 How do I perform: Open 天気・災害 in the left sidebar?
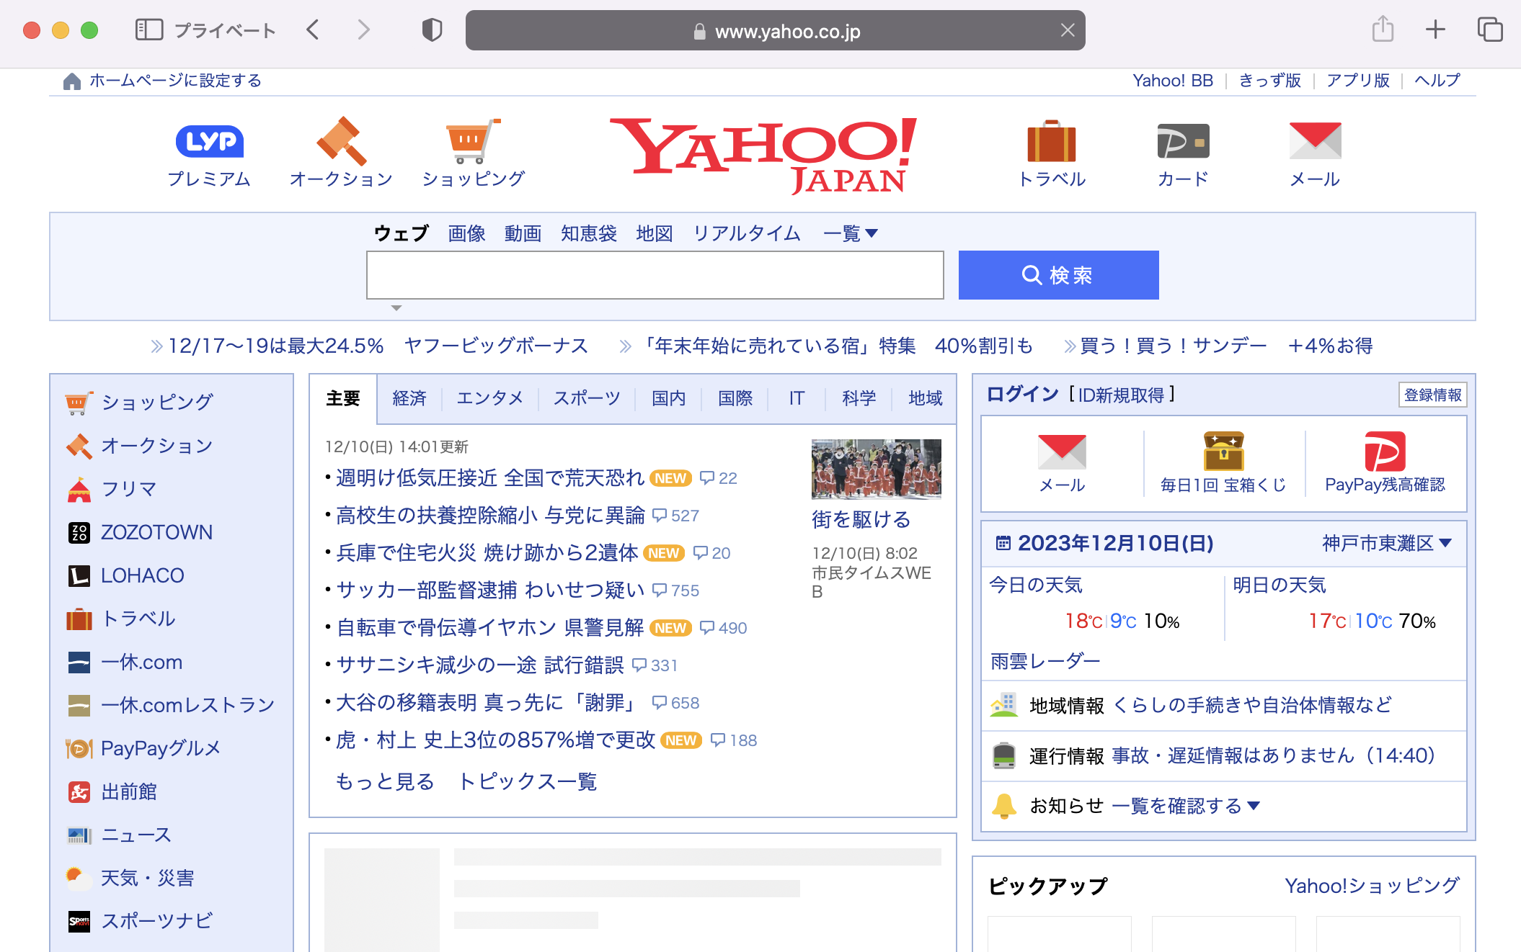click(x=147, y=878)
